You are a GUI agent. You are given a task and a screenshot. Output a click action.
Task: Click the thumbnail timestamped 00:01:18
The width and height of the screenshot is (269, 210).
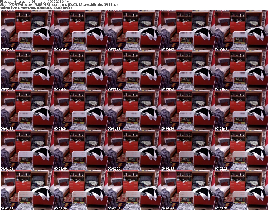coord(27,110)
